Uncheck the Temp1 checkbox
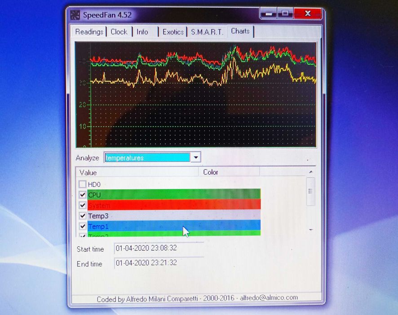The image size is (398, 315). [83, 226]
